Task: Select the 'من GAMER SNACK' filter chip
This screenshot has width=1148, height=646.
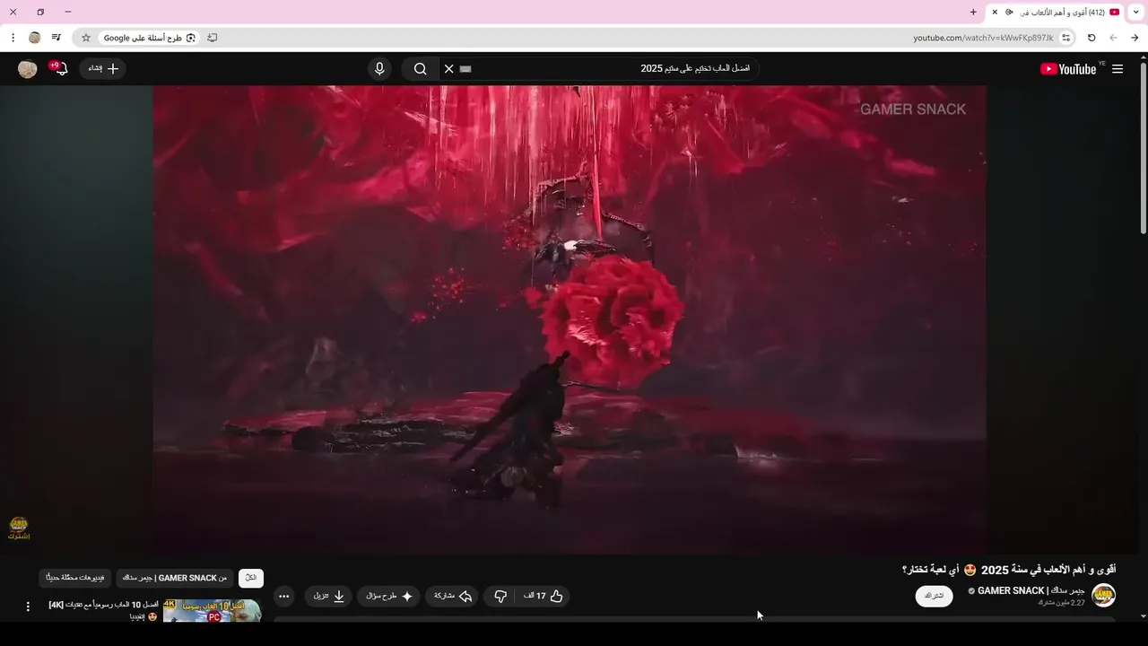Action: 176,578
